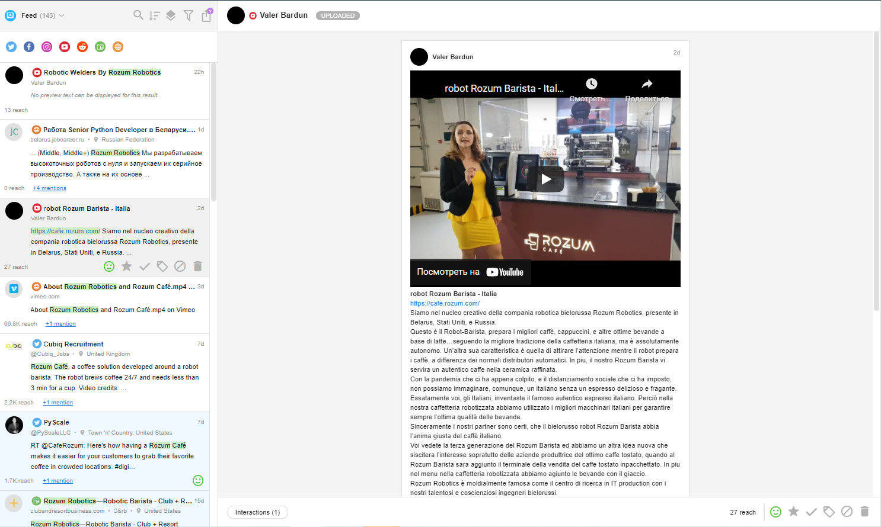
Task: Click the feed list scrollbar
Action: [213, 131]
